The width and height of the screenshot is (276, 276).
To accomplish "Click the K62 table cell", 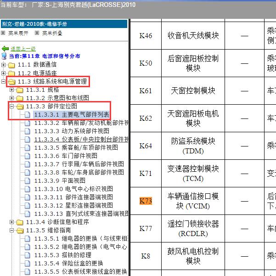I will [x=146, y=118].
